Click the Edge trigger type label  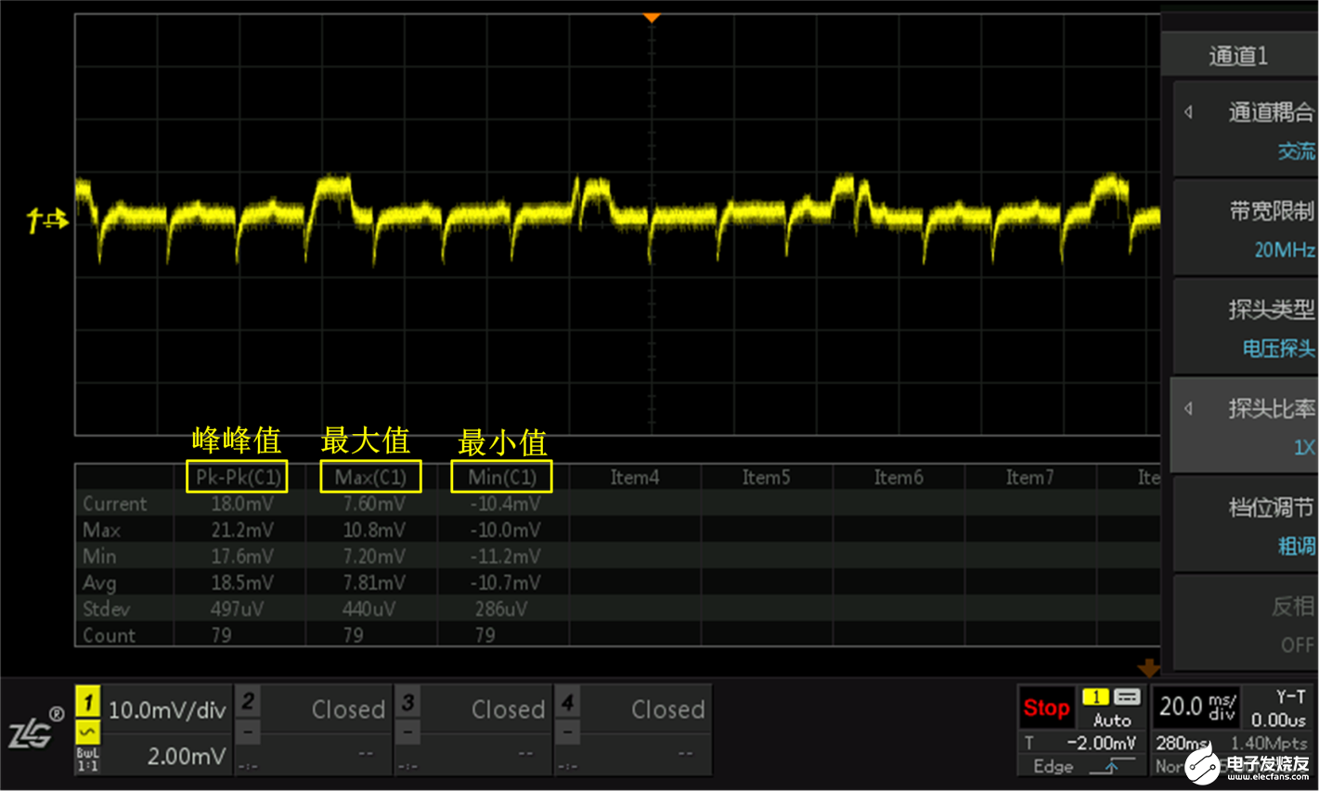[x=1054, y=766]
